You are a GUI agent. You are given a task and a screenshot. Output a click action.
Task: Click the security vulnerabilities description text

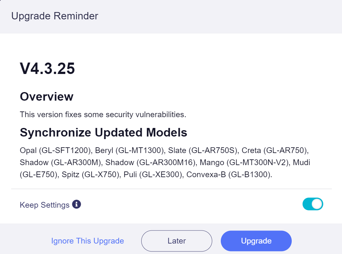pyautogui.click(x=103, y=115)
